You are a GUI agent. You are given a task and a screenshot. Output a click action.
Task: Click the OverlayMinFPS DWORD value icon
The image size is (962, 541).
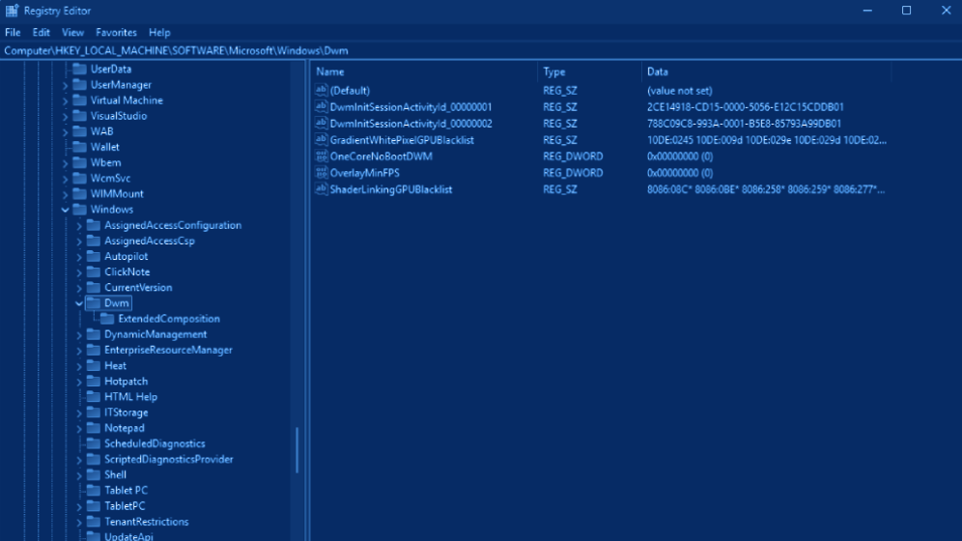coord(323,173)
